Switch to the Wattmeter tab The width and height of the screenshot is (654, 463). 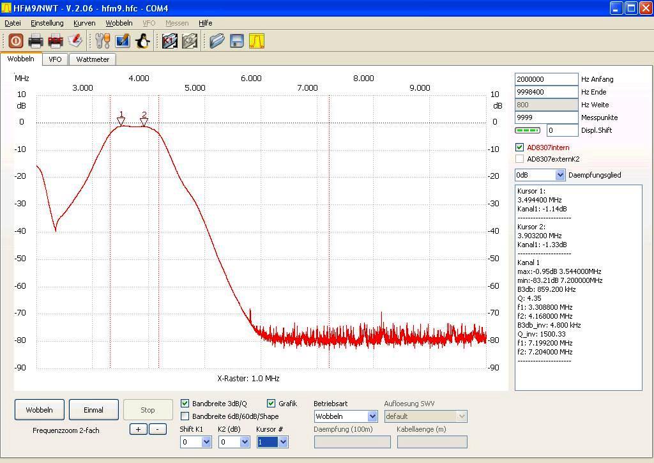click(93, 59)
